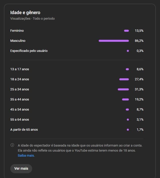
Task: Select the 'Feminino' row label
Action: point(17,31)
